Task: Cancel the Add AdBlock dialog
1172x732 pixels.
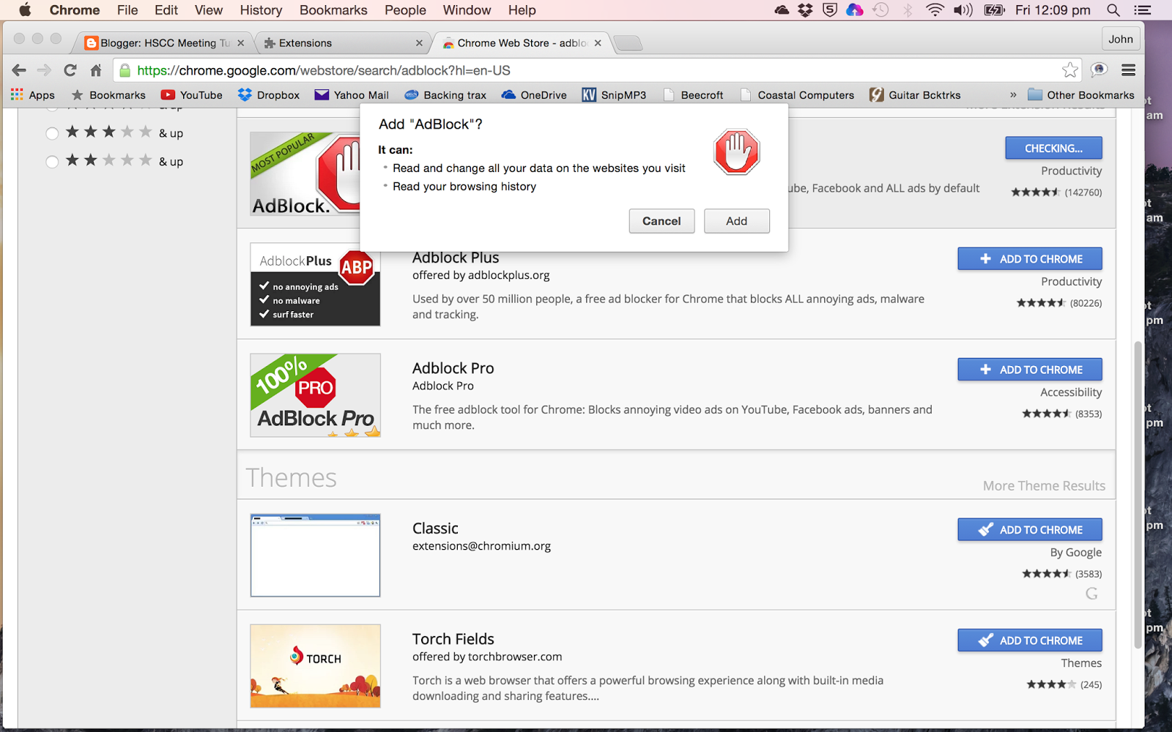Action: point(661,221)
